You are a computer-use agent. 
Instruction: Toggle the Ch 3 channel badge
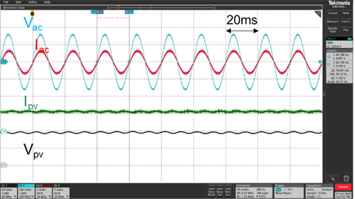43,189
